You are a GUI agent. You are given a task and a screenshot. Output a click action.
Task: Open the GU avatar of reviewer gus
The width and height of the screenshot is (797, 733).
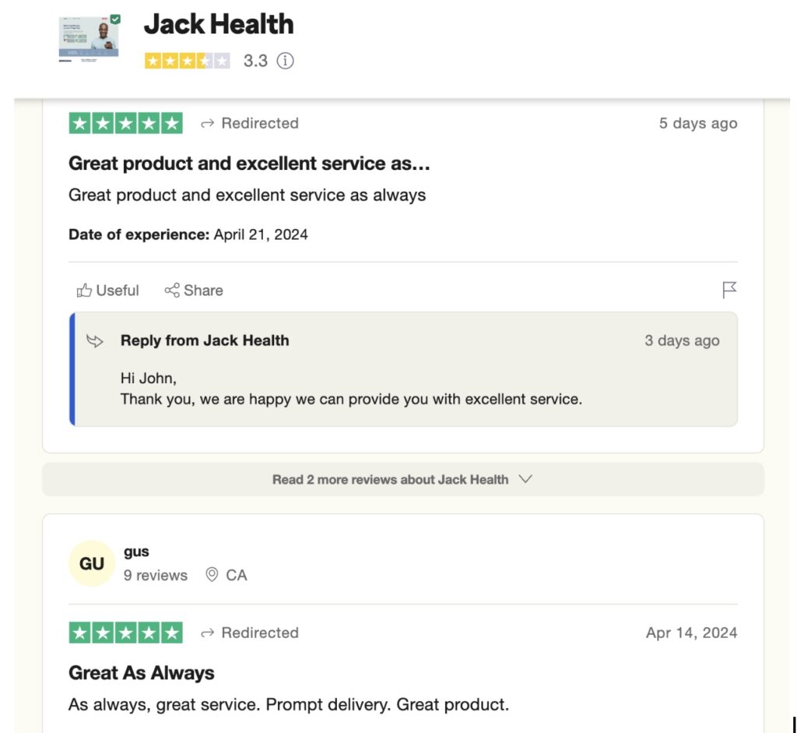tap(92, 564)
